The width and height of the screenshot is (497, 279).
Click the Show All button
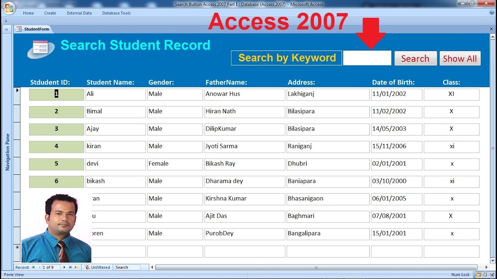(x=460, y=59)
